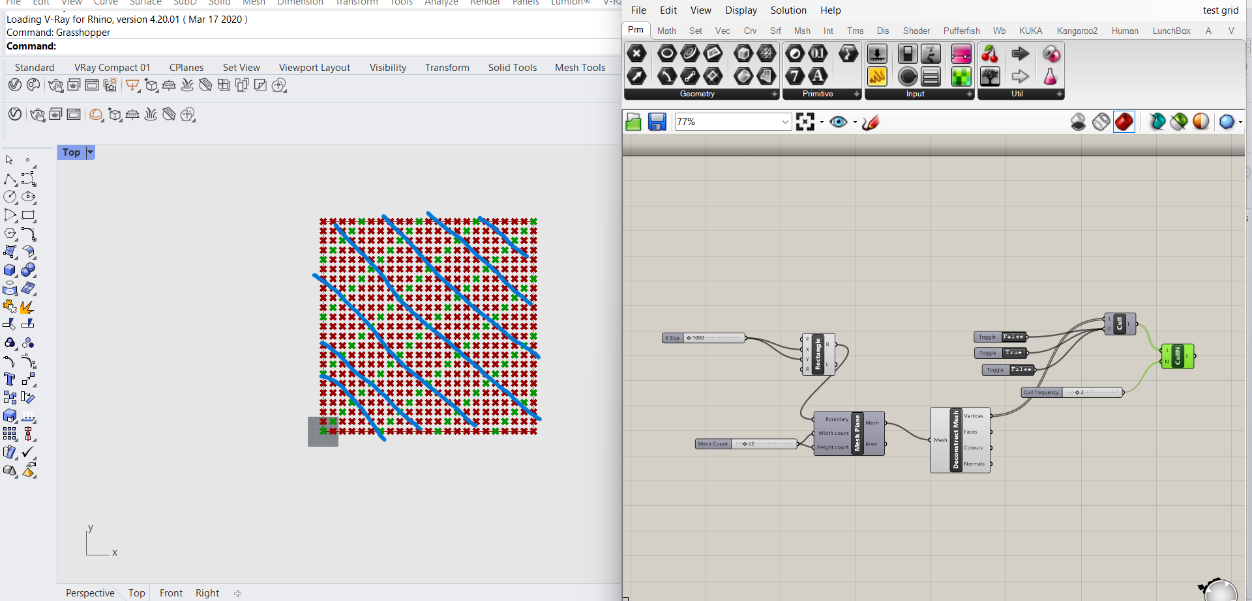Click the green Colour Swatch icon in the Input panel
The width and height of the screenshot is (1252, 601).
coord(961,76)
